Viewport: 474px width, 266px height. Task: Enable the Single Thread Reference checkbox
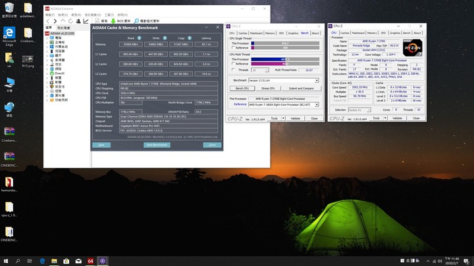(232, 48)
